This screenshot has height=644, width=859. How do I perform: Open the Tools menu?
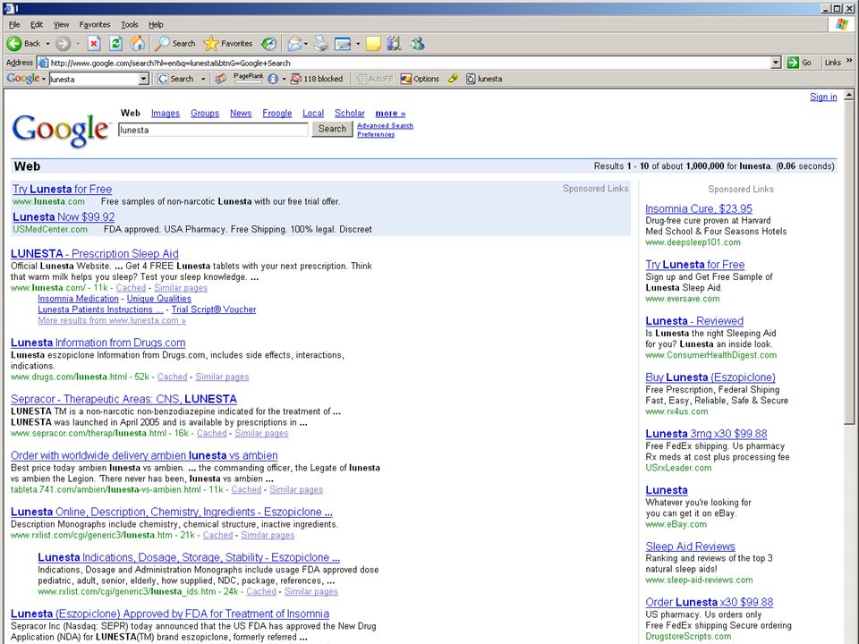[x=129, y=25]
